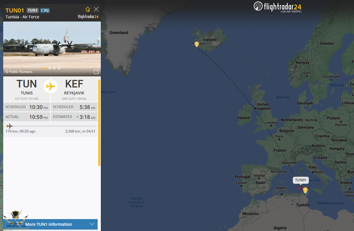This screenshot has height=231, width=354.
Task: Bookmark the TUN01 flight with the star icon
Action: (x=88, y=9)
